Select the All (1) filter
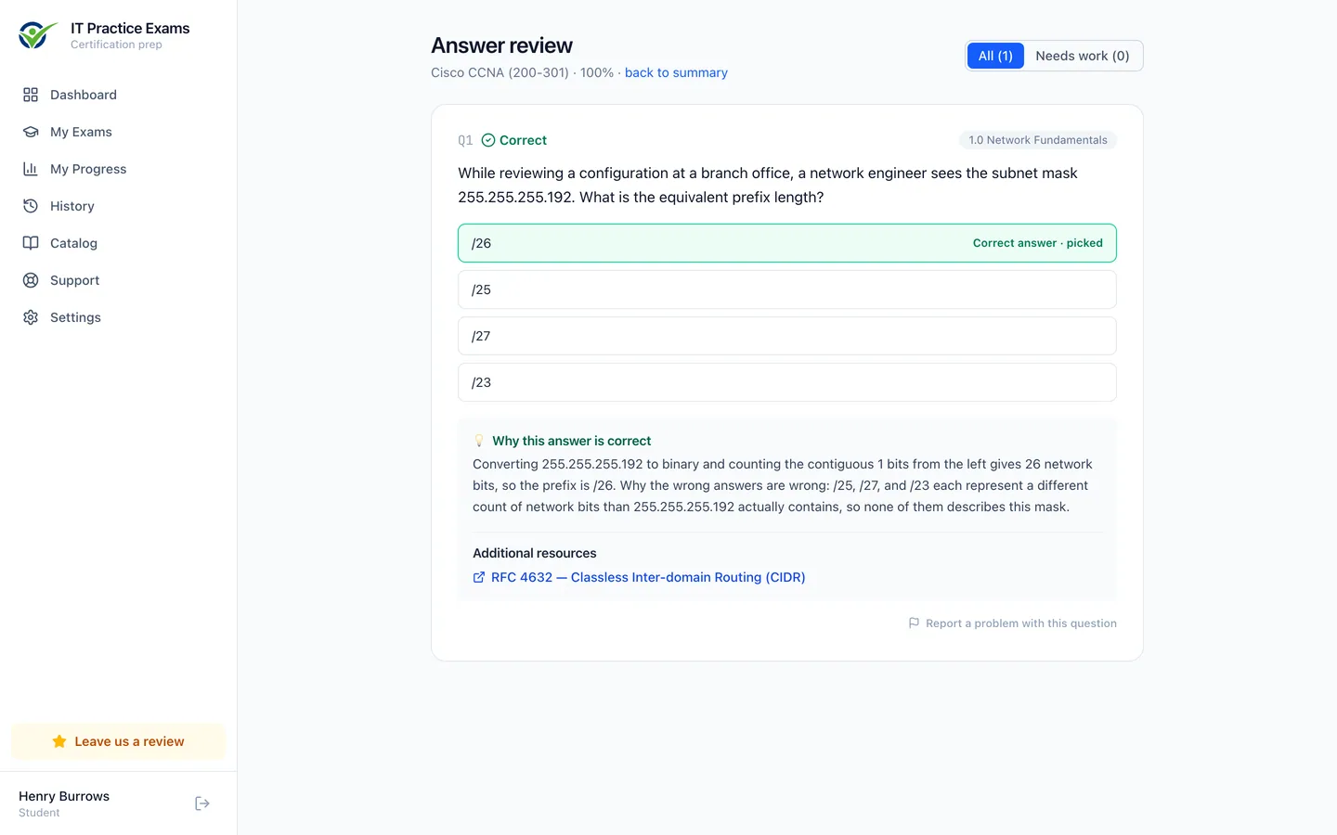 (995, 56)
